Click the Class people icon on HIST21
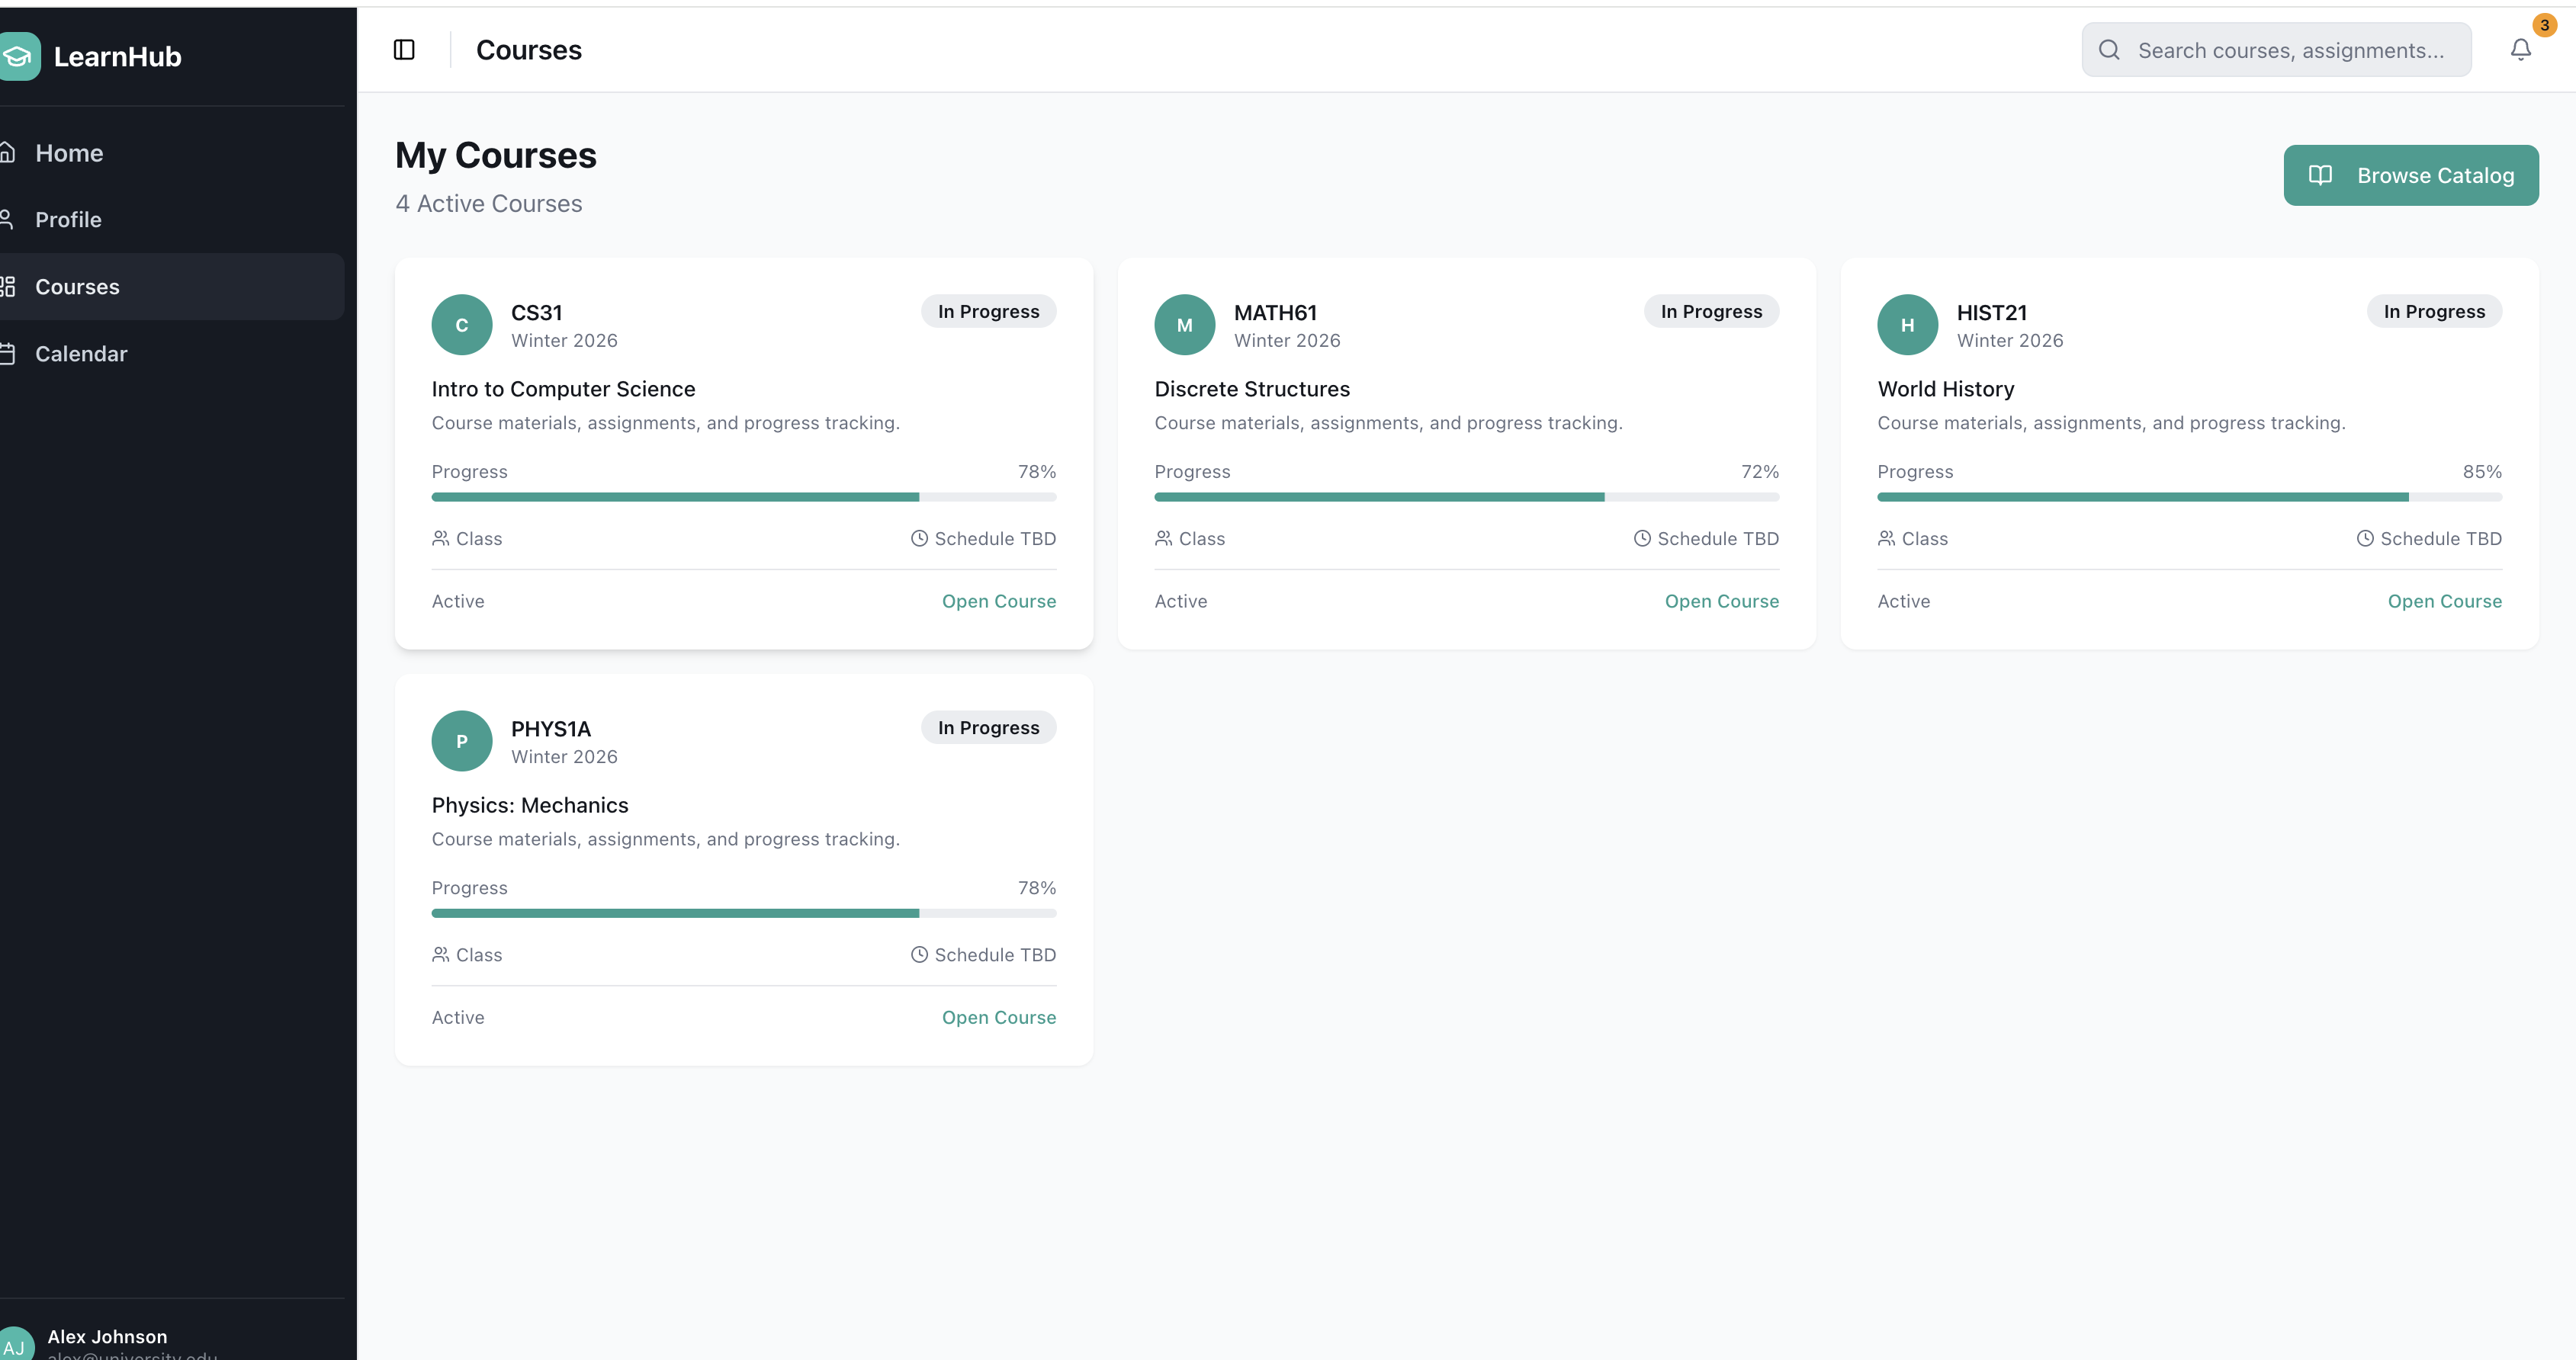 tap(1886, 539)
